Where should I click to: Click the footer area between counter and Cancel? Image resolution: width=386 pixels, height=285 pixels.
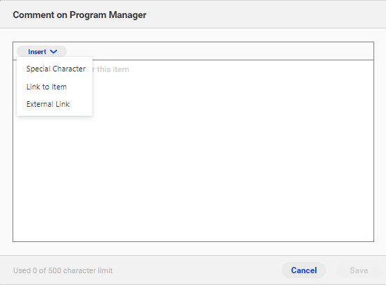197,270
